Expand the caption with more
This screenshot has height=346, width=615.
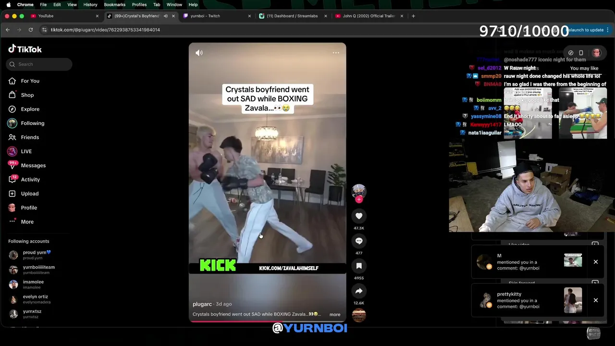pos(335,315)
